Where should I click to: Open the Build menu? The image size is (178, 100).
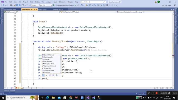pos(31,2)
